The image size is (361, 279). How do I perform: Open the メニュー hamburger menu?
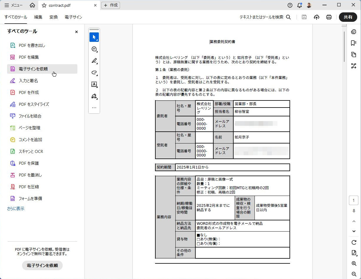pos(14,5)
